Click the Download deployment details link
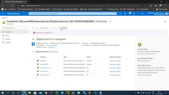Image resolution: width=169 pixels, height=95 pixels. coord(54,52)
